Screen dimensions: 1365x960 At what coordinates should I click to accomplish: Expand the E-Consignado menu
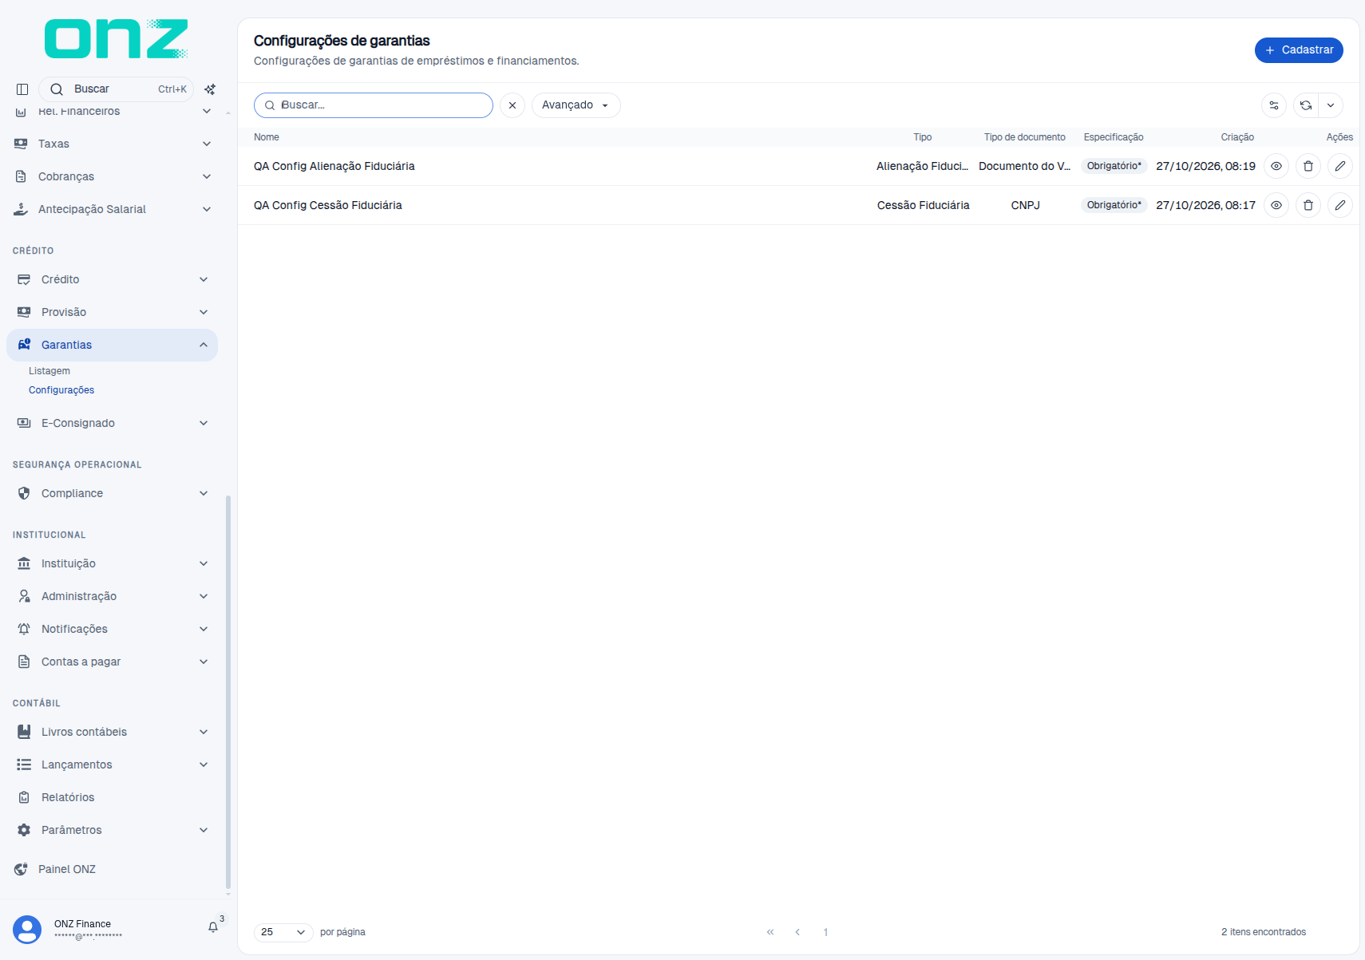112,423
